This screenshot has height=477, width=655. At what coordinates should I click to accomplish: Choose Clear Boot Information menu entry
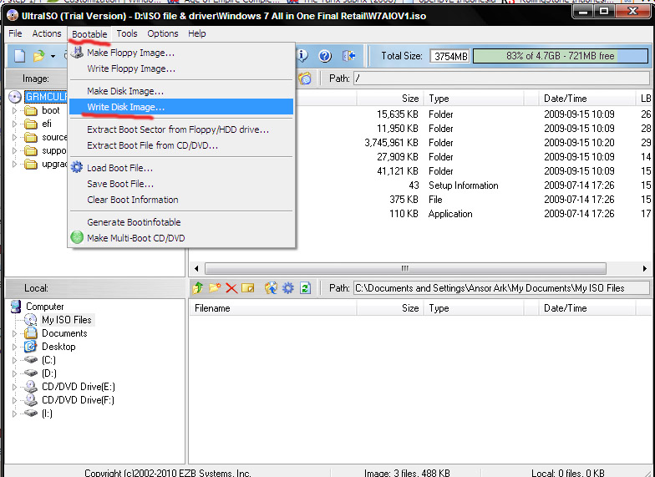click(x=181, y=200)
